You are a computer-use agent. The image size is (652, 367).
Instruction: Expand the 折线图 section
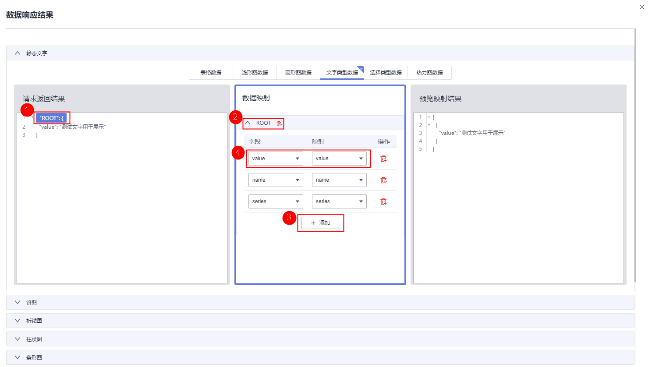coord(18,321)
